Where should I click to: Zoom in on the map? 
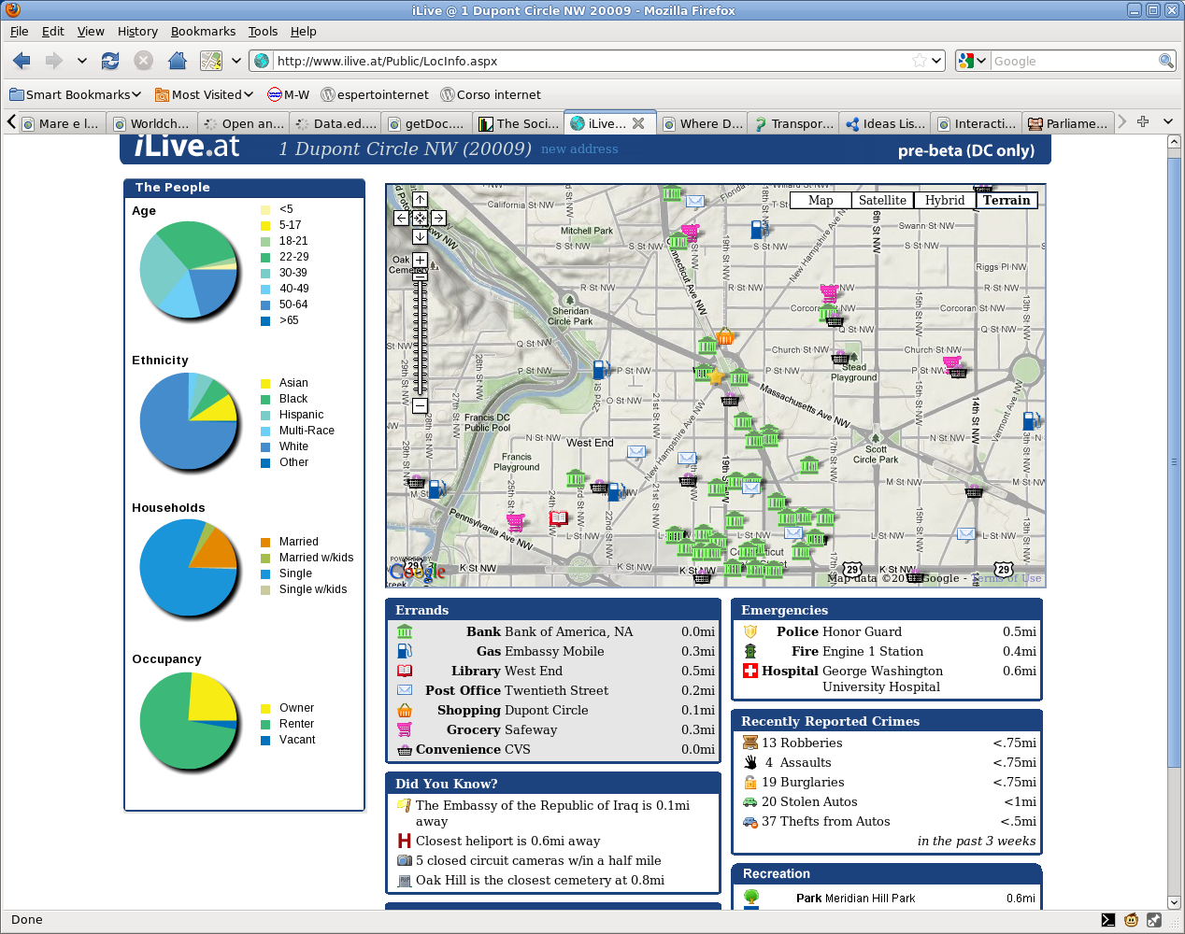[420, 260]
